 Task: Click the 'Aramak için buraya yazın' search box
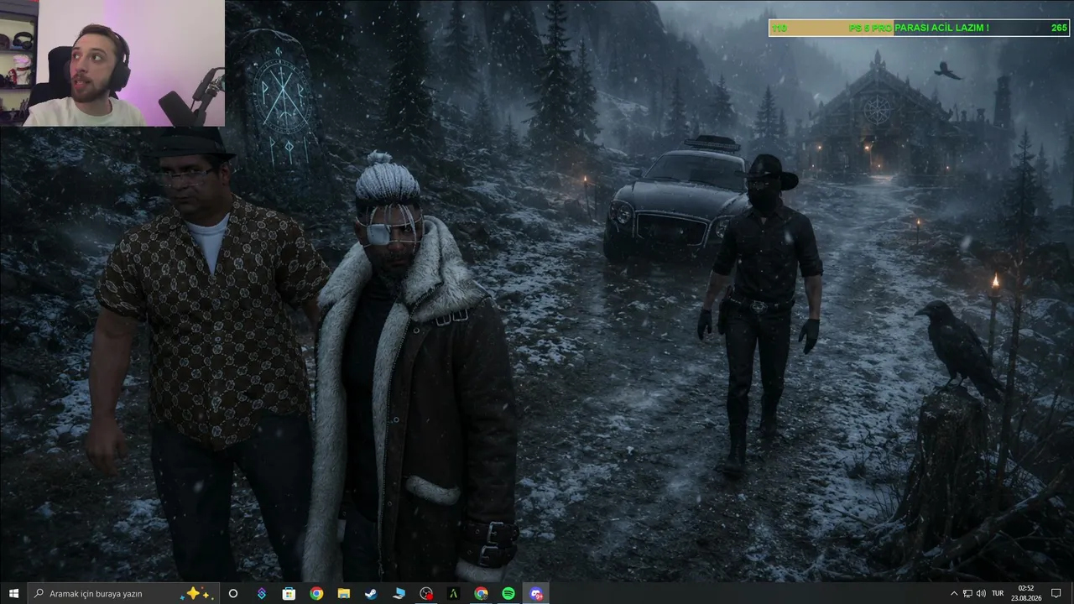124,593
